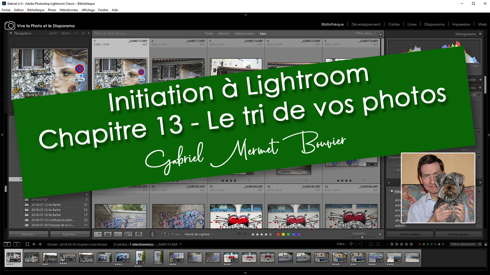
Task: Select folder '2018-07-12 Ile Barbe'
Action: [x=46, y=205]
